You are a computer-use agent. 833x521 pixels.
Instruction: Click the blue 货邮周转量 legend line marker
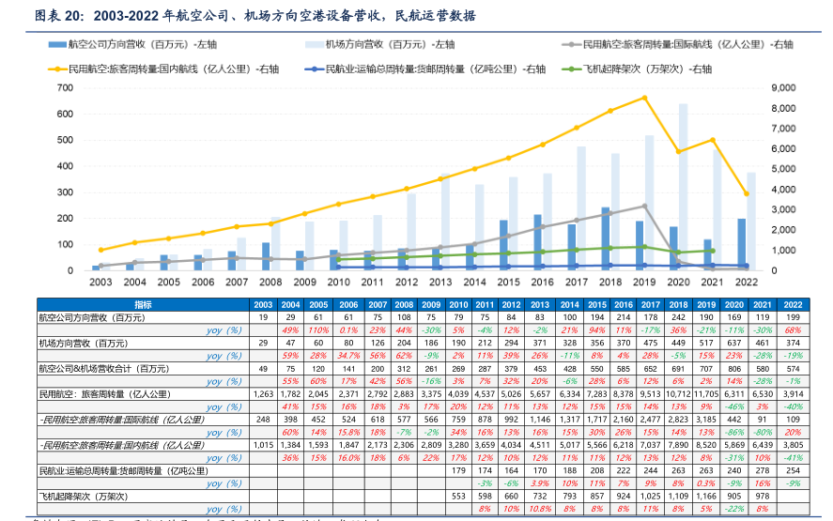(x=313, y=69)
